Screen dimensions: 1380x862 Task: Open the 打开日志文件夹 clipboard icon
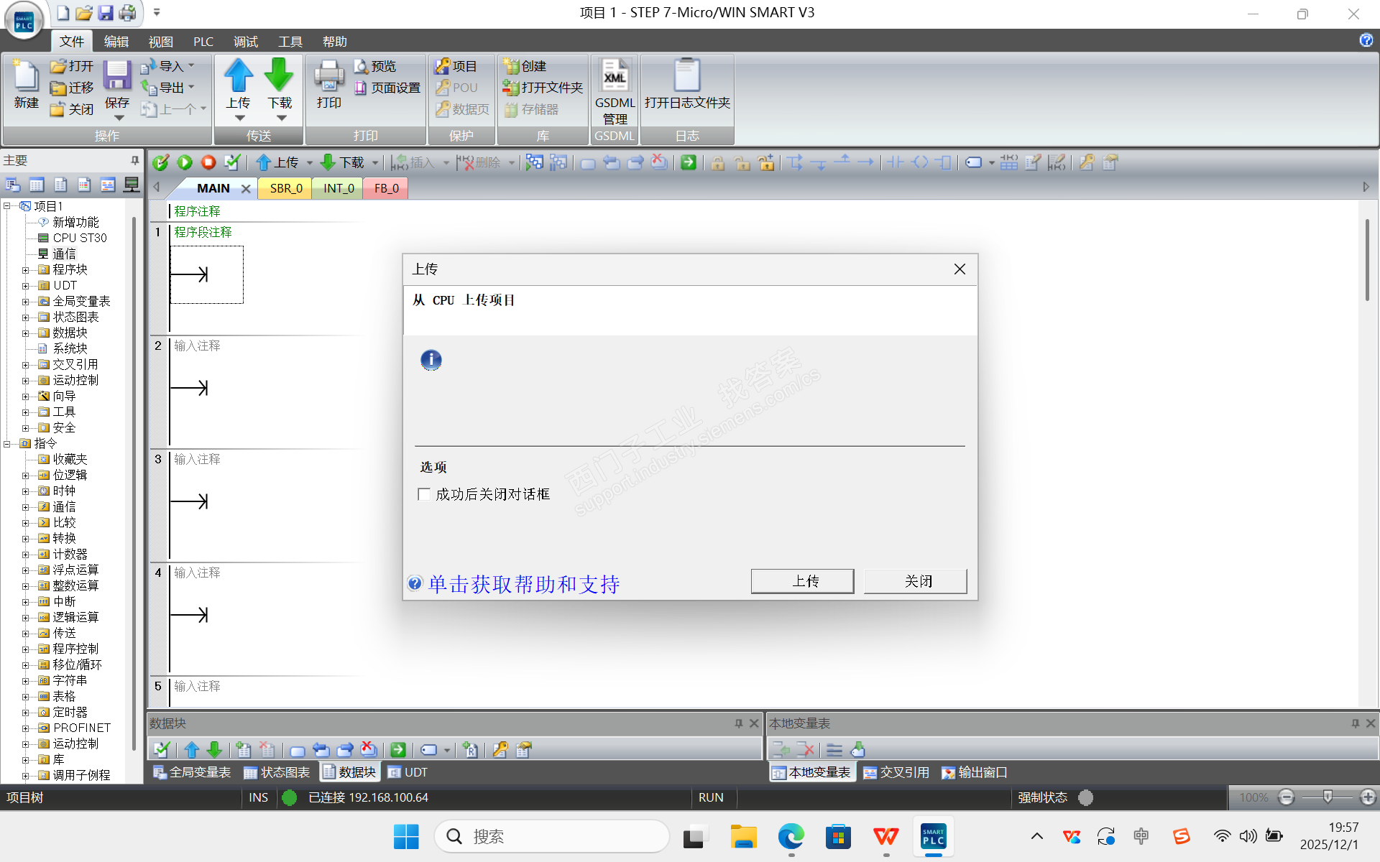coord(686,76)
